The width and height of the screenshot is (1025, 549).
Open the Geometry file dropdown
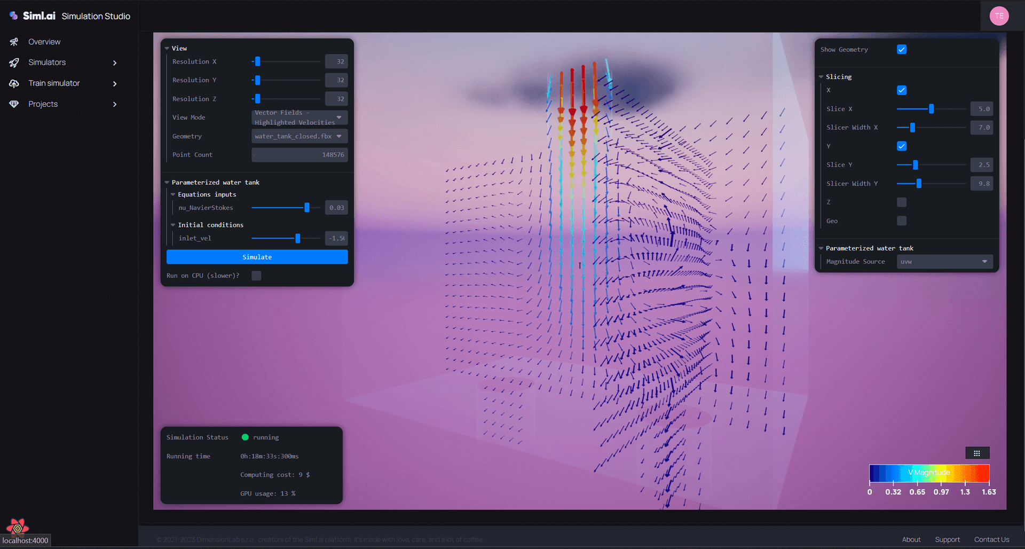click(299, 136)
